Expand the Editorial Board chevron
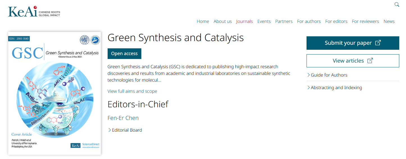 click(x=110, y=130)
